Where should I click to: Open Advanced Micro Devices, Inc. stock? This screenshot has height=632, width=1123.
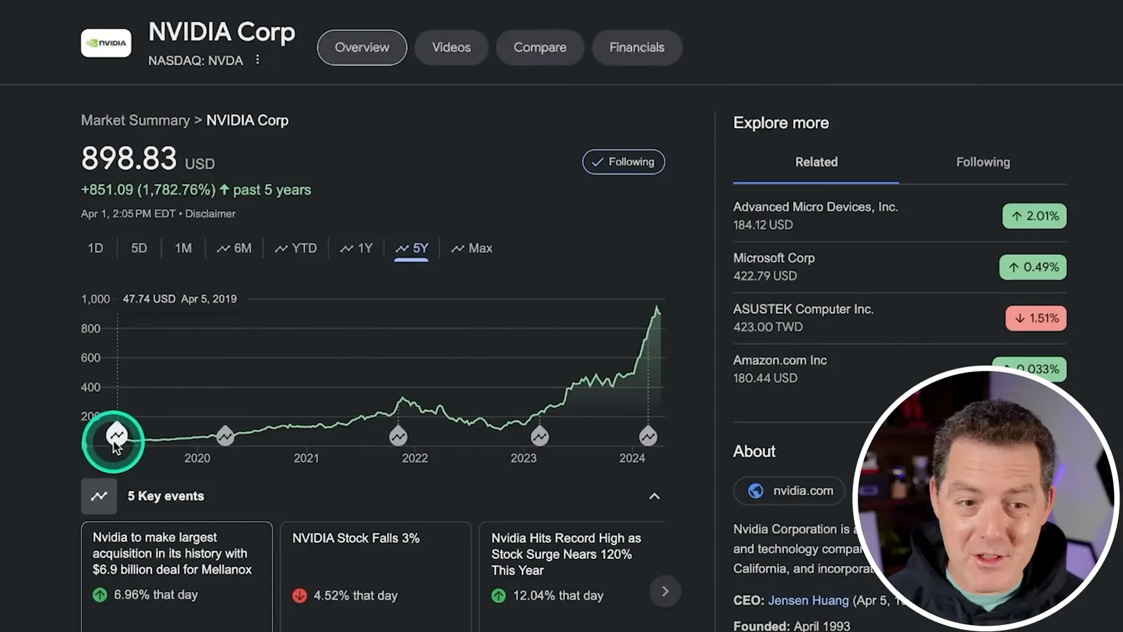click(x=900, y=216)
